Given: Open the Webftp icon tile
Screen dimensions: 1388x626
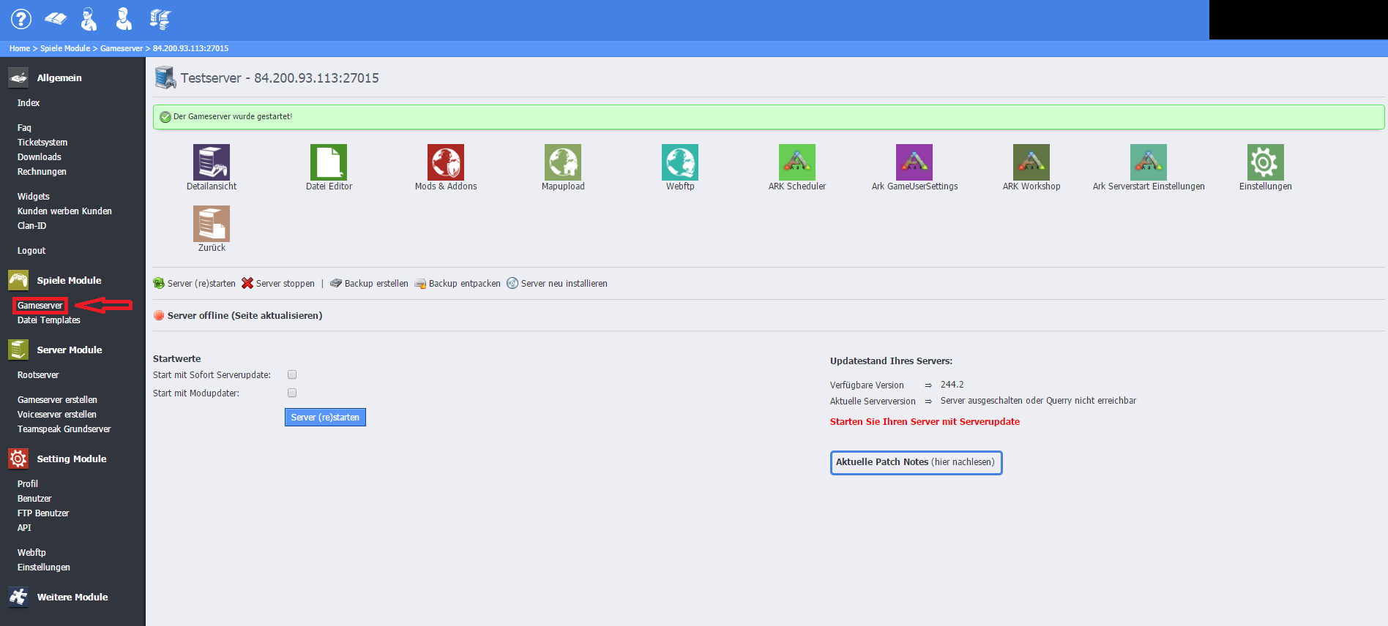Looking at the screenshot, I should click(x=680, y=162).
